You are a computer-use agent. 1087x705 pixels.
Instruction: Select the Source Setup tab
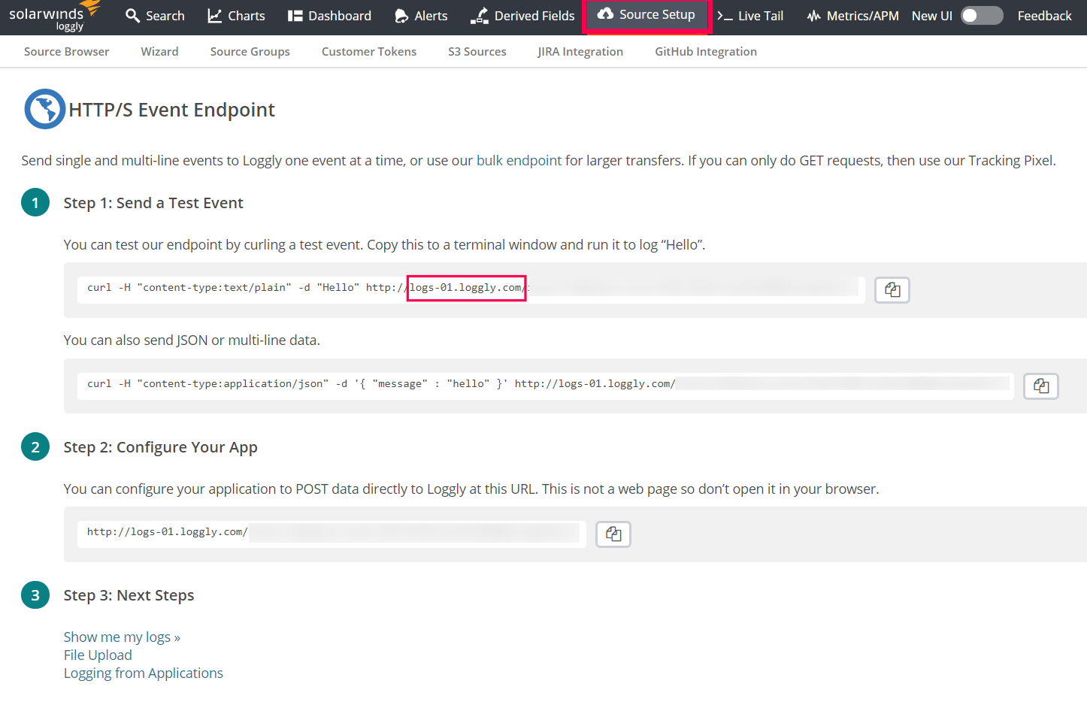(646, 15)
